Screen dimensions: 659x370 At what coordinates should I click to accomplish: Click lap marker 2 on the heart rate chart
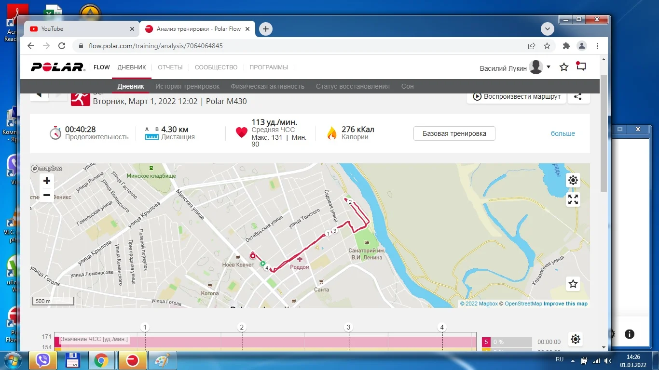coord(242,327)
